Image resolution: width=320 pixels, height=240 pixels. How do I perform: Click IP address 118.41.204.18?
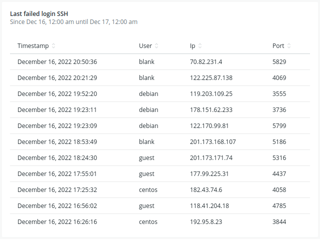pos(209,206)
